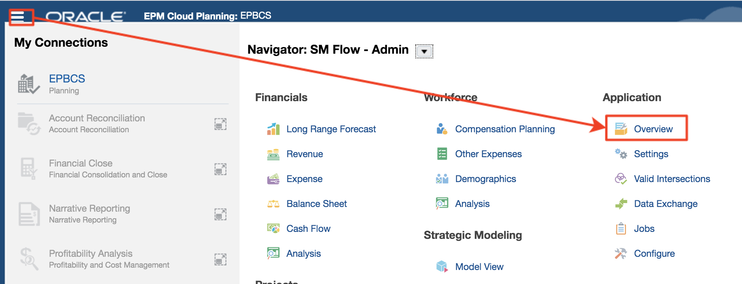Click the Configure tools icon
This screenshot has height=284, width=742.
pyautogui.click(x=621, y=254)
